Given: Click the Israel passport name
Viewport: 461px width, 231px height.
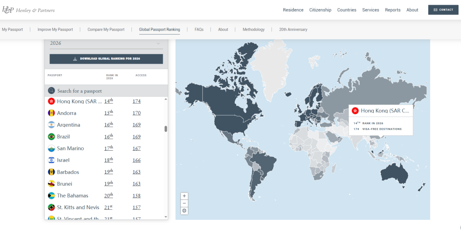Looking at the screenshot, I should pyautogui.click(x=63, y=160).
